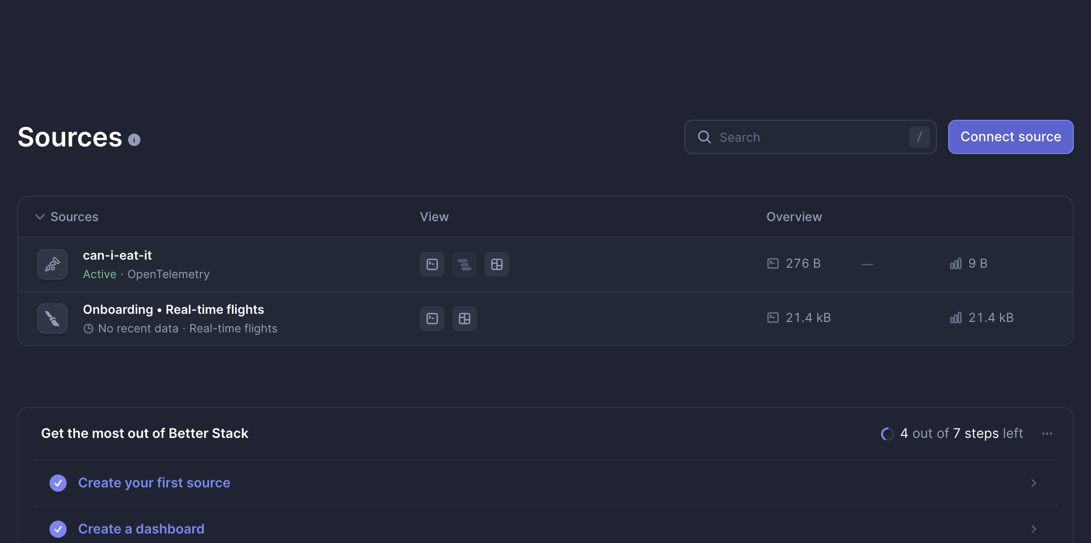Expand the Create your first source step arrow
The image size is (1091, 543).
(x=1033, y=483)
